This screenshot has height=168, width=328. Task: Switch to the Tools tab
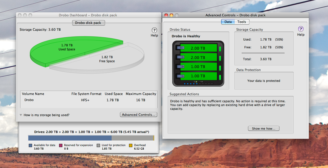(x=242, y=22)
